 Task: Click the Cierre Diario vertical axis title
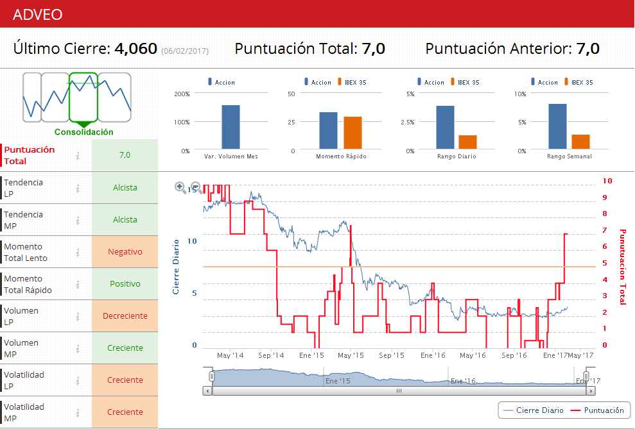tap(176, 267)
